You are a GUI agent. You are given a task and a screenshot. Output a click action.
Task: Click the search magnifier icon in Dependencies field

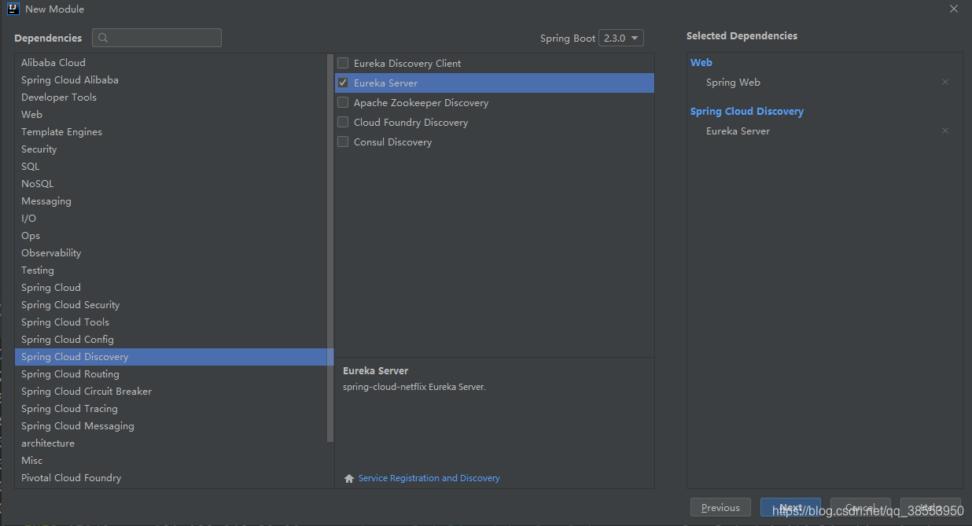coord(103,38)
